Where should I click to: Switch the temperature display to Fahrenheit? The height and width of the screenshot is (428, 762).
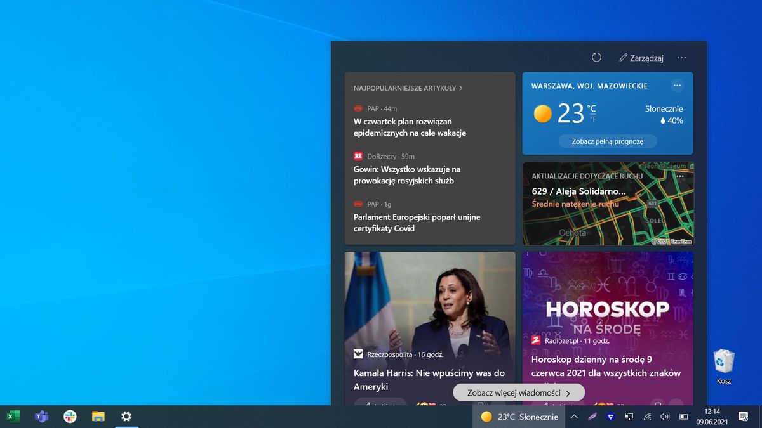592,119
